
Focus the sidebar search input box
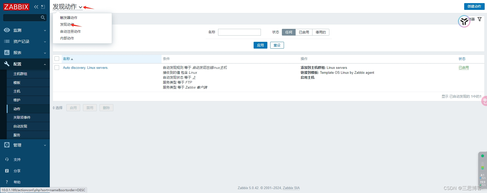[22, 17]
